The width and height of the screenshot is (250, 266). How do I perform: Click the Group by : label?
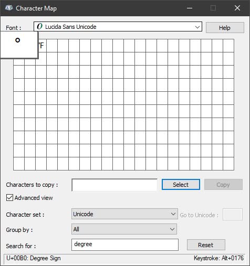click(x=19, y=230)
